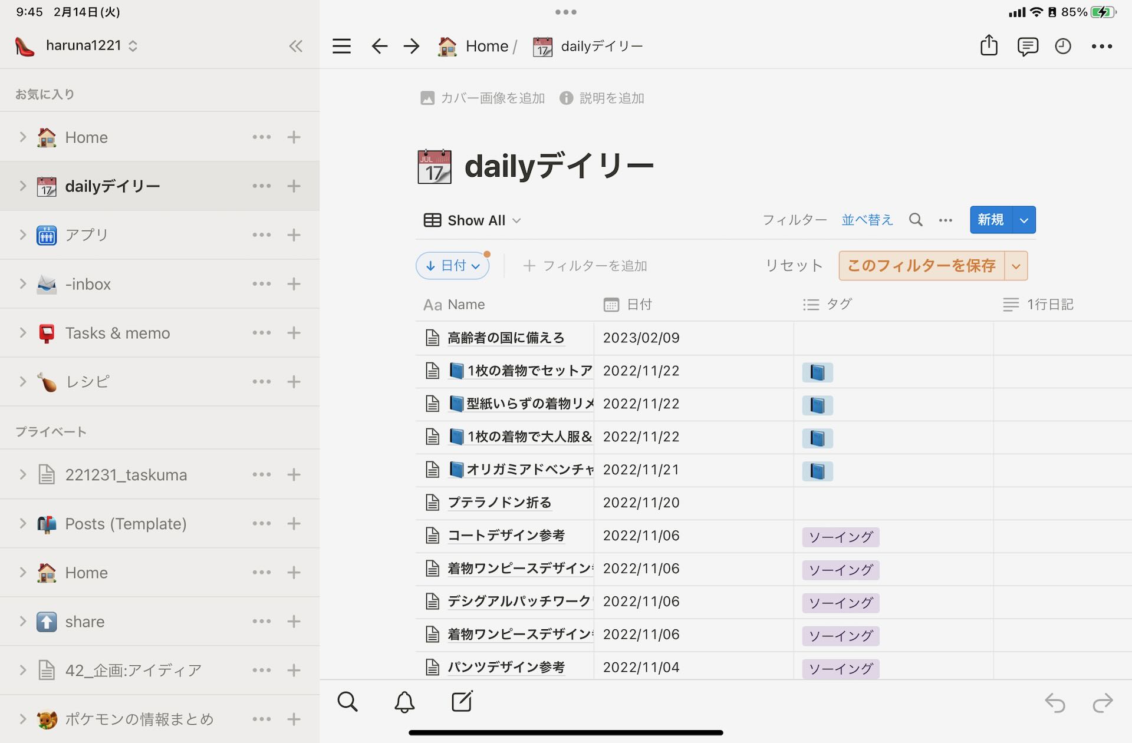Image resolution: width=1132 pixels, height=743 pixels.
Task: Go back with the left arrow
Action: pyautogui.click(x=379, y=46)
